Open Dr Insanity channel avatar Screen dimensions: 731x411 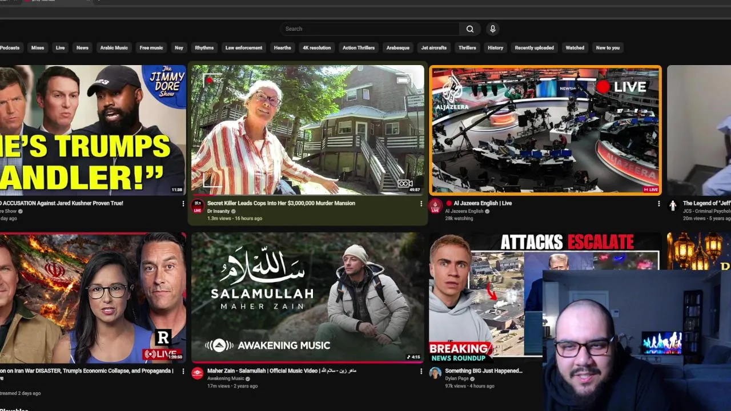198,206
